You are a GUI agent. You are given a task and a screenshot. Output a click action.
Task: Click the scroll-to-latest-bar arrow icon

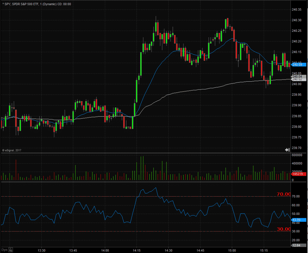(287, 150)
